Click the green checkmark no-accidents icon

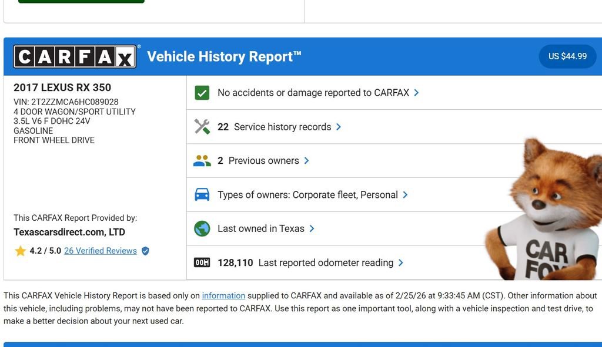tap(202, 93)
